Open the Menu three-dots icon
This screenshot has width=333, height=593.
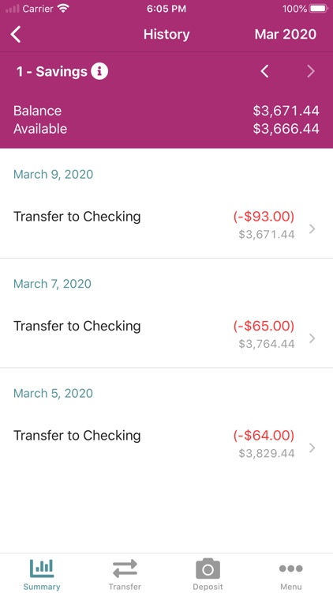point(291,568)
